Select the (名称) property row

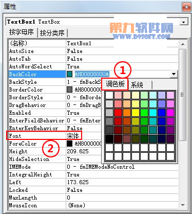coord(93,43)
